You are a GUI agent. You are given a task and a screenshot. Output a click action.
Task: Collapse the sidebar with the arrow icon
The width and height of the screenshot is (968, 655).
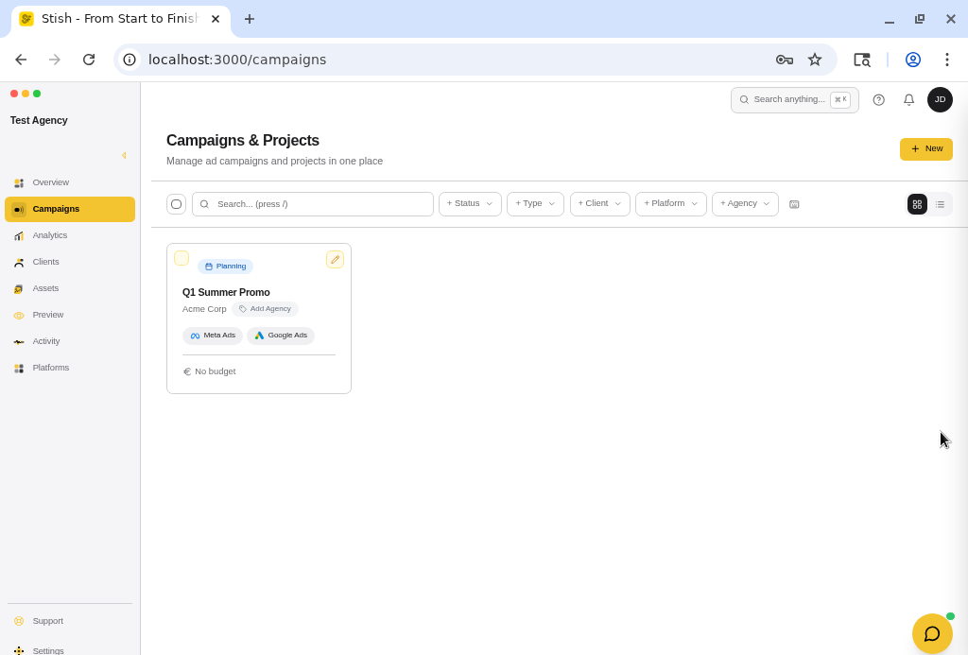(124, 155)
